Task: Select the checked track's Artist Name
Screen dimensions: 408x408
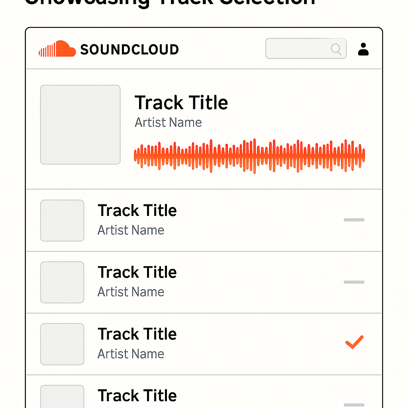Action: 131,354
